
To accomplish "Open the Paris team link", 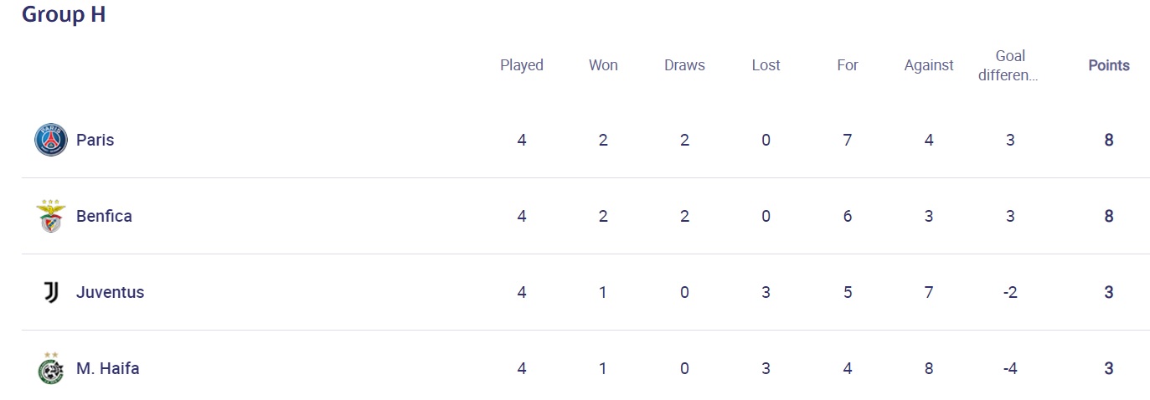I will click(95, 140).
